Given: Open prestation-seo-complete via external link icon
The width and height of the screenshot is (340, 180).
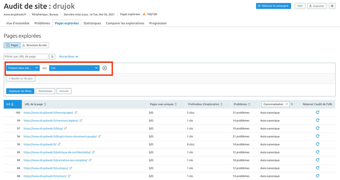Looking at the screenshot, I should point(90,160).
